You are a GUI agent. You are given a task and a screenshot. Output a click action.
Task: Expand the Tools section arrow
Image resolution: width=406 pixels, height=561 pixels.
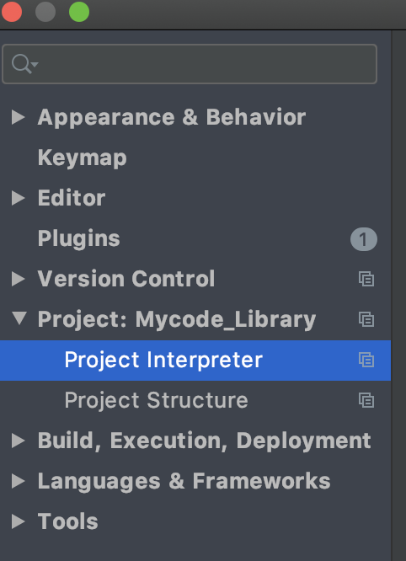click(18, 521)
